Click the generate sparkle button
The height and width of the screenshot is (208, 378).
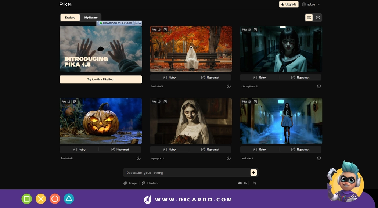pos(253,172)
